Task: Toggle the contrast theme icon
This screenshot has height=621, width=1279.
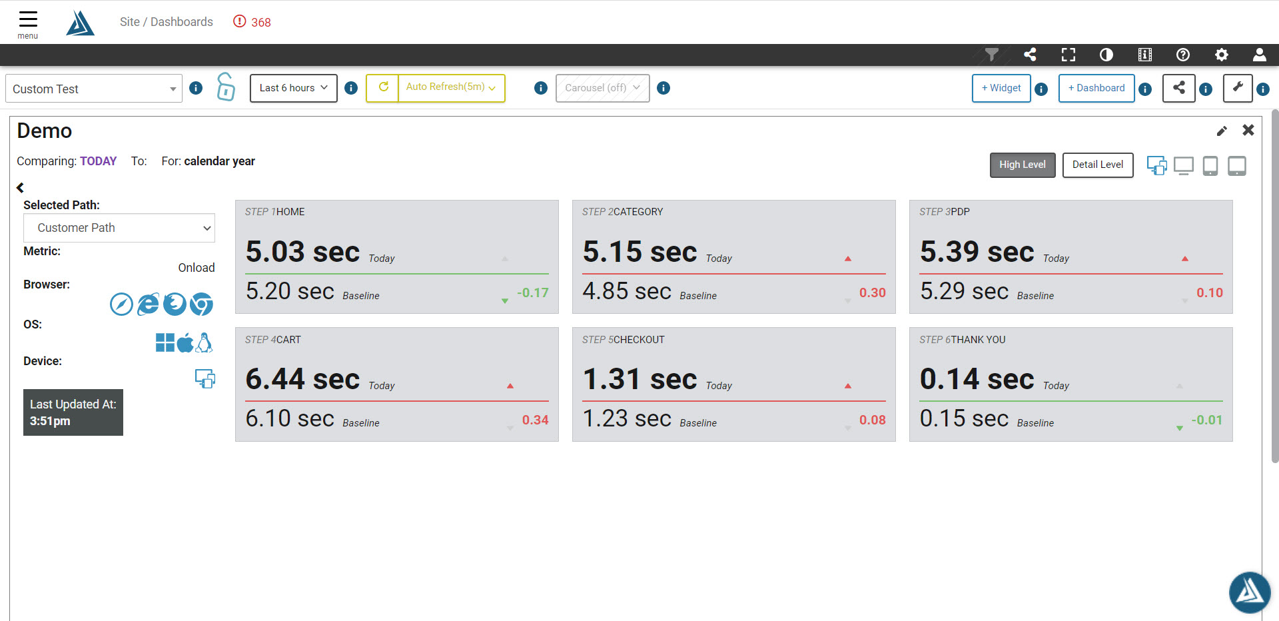Action: (x=1106, y=55)
